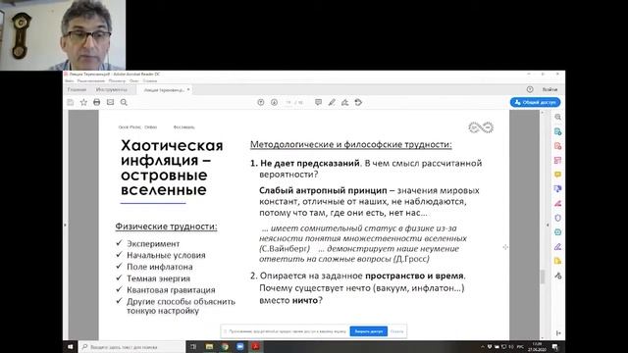The height and width of the screenshot is (353, 628).
Task: Open the Файл menu
Action: pyautogui.click(x=70, y=80)
